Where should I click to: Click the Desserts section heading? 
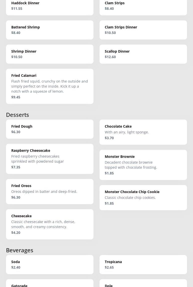pos(18,115)
